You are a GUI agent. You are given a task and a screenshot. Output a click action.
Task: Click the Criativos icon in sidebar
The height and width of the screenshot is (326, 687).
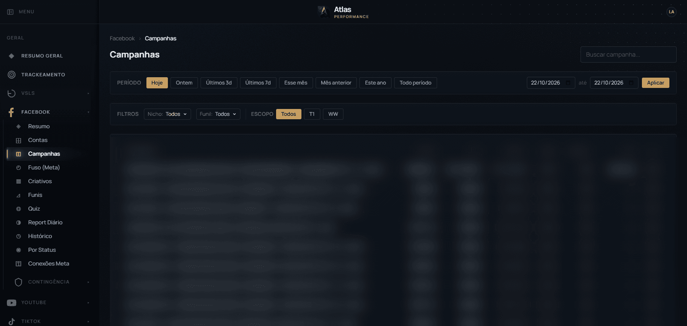pos(18,181)
